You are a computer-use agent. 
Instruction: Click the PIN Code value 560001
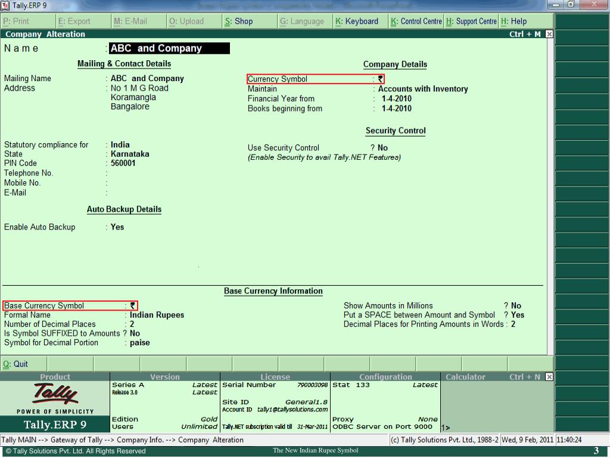pyautogui.click(x=123, y=163)
